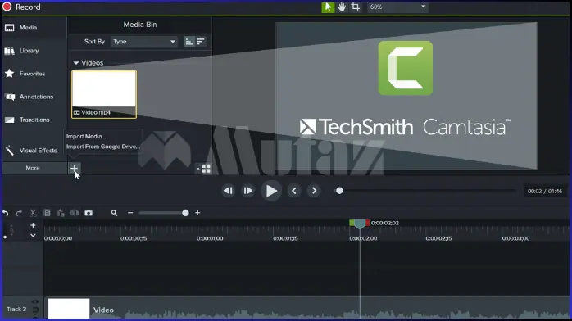
Task: Go to the previous clip marker
Action: pos(294,191)
